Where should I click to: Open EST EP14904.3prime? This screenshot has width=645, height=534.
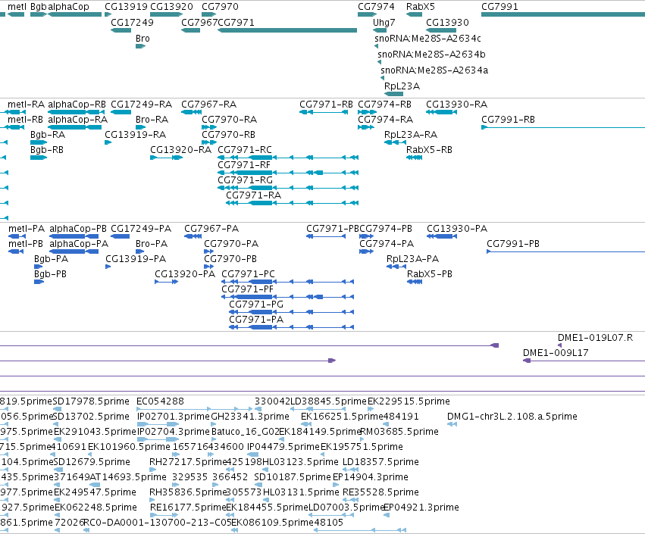coord(370,477)
